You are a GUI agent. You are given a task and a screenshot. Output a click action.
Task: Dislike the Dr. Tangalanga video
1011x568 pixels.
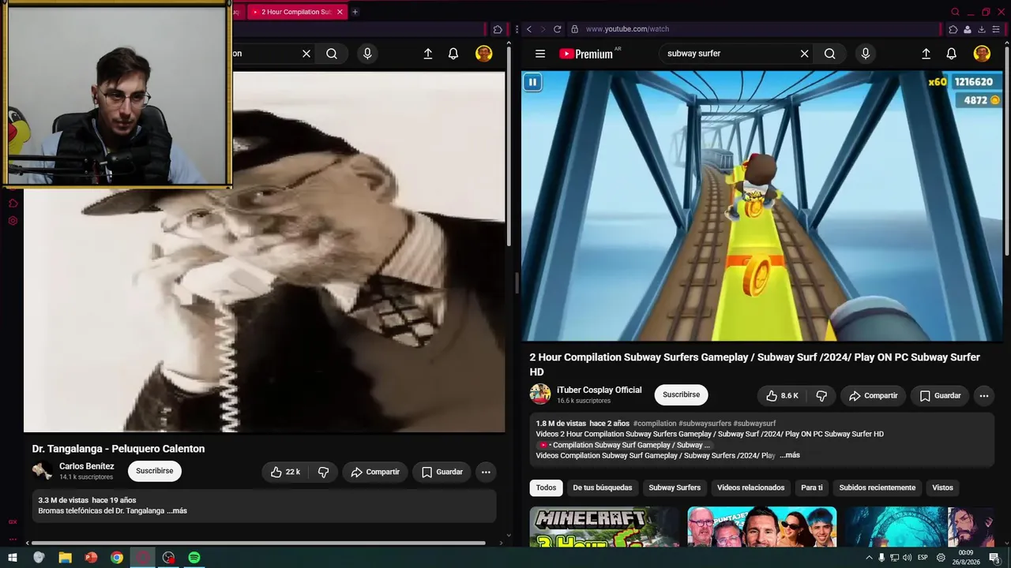click(x=323, y=472)
